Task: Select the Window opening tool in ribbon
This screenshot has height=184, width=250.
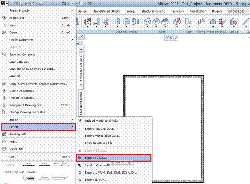Action: (127, 21)
